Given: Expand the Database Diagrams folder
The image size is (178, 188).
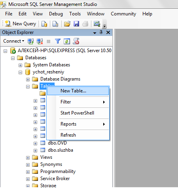Looking at the screenshot, I should [28, 79].
